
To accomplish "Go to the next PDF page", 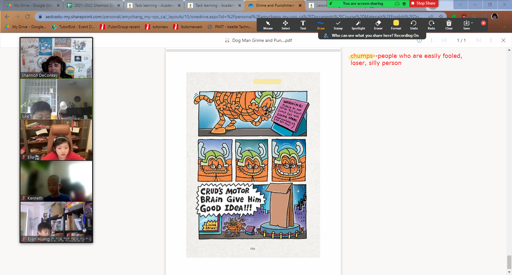I will [x=479, y=40].
